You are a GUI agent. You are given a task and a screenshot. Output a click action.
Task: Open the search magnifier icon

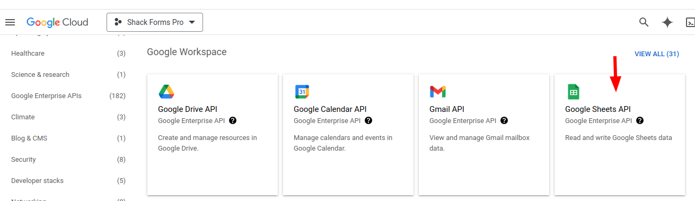(x=644, y=22)
